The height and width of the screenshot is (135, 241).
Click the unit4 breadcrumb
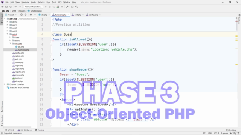coord(14,11)
